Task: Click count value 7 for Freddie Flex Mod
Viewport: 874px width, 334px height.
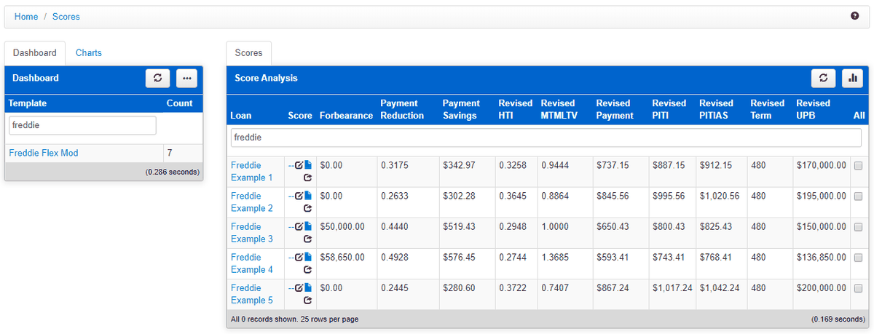Action: [x=170, y=153]
